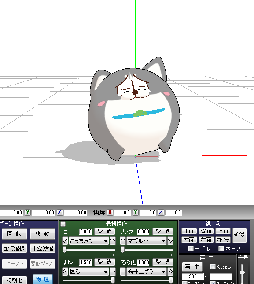Image resolution: width=254 pixels, height=284 pixels.
Task: Start playback with the 再生 button
Action: [192, 267]
